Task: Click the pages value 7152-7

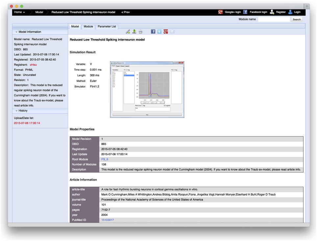Action: 106,210
